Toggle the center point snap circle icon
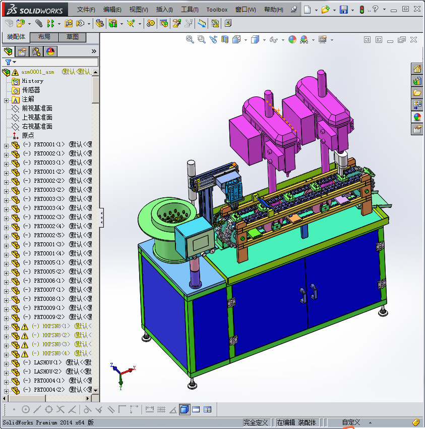 (26, 410)
